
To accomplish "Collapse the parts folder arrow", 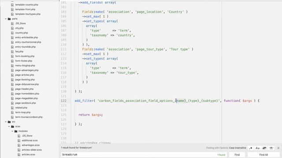I will tap(6, 18).
